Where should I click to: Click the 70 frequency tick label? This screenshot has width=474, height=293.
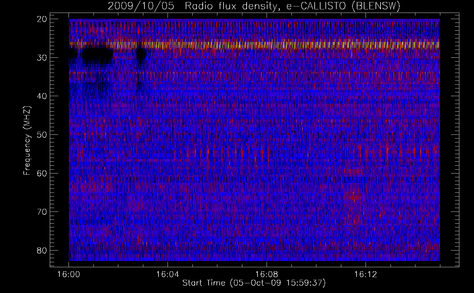click(x=42, y=212)
